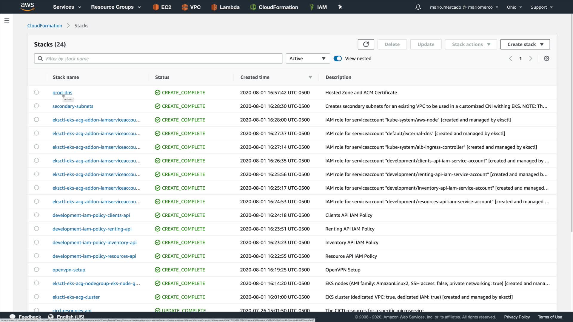This screenshot has width=573, height=322.
Task: Expand the Active status filter dropdown
Action: point(308,59)
